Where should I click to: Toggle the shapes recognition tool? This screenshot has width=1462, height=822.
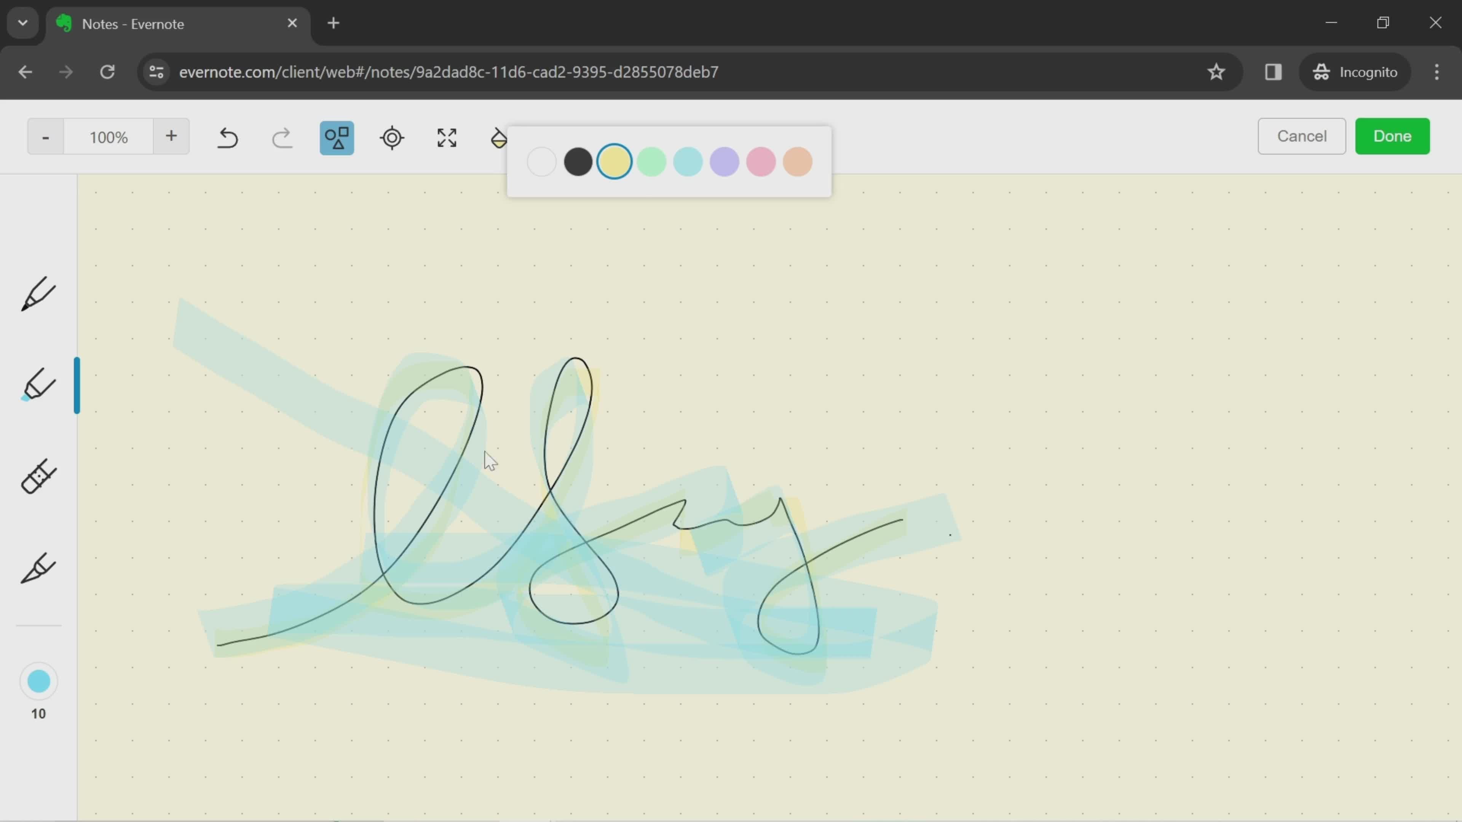pos(337,138)
